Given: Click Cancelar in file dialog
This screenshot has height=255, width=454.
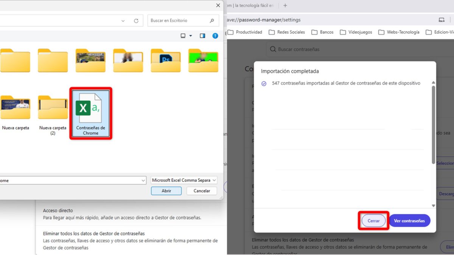Looking at the screenshot, I should 202,191.
